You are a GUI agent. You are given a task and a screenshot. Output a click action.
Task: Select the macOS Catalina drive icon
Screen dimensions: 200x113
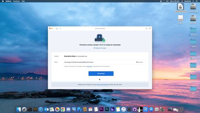pyautogui.click(x=193, y=8)
